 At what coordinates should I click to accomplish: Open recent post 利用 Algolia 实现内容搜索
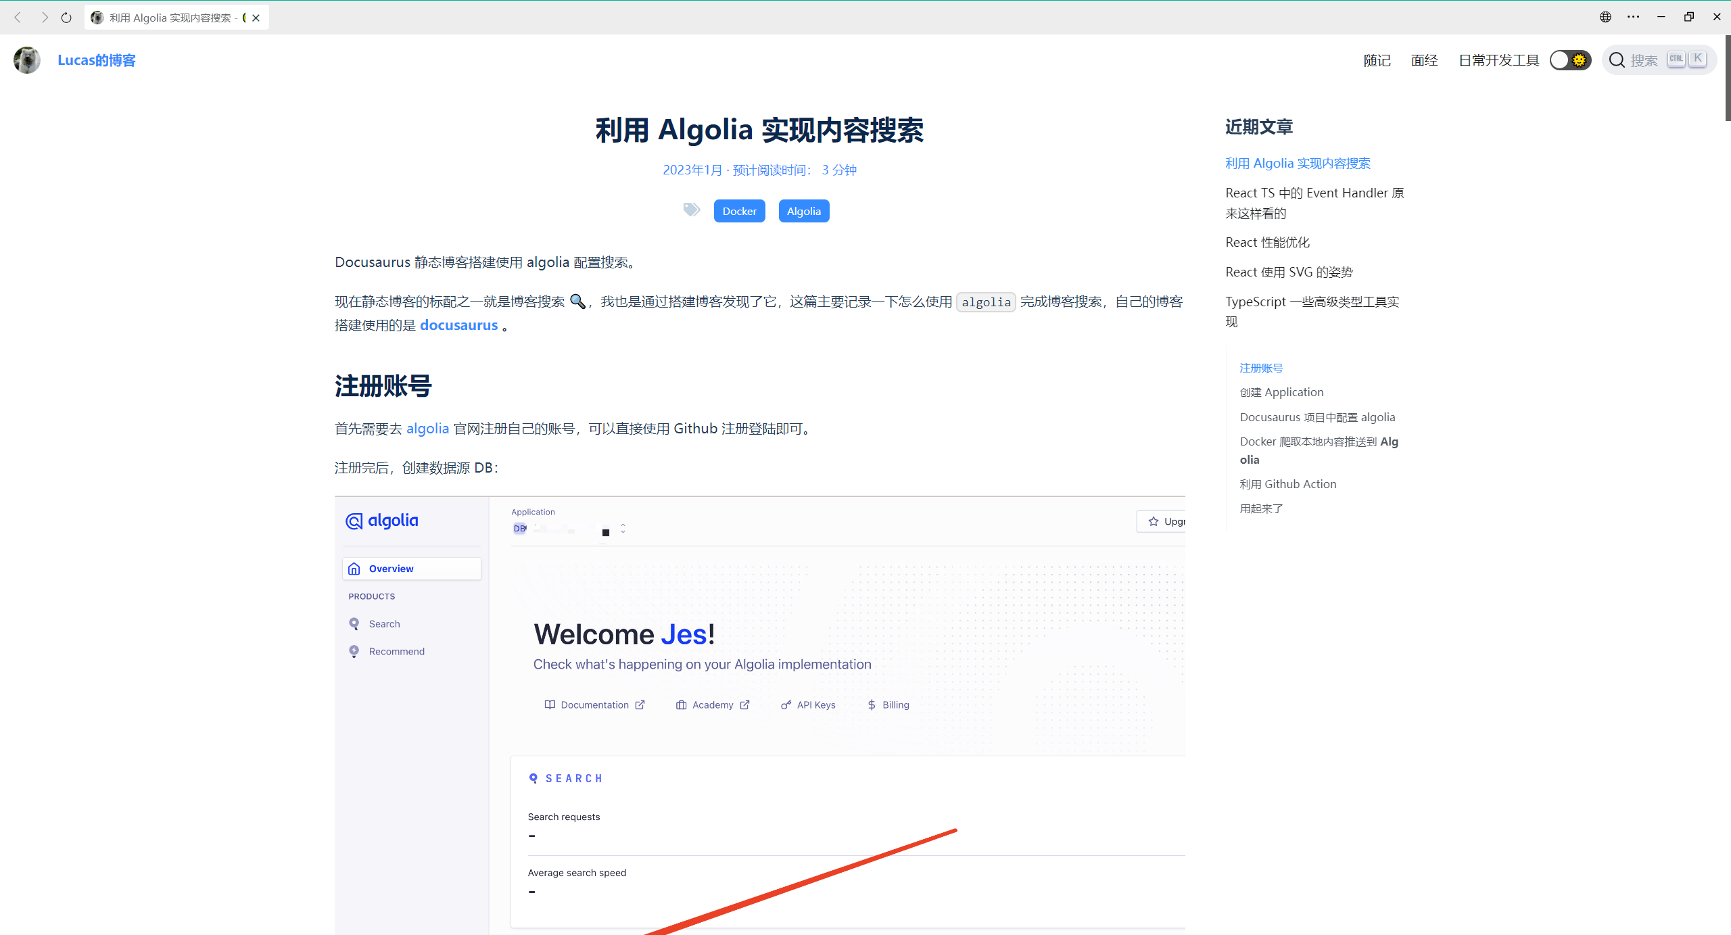(x=1298, y=163)
